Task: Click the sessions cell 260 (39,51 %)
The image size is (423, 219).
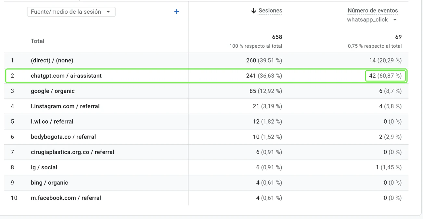Action: click(264, 60)
